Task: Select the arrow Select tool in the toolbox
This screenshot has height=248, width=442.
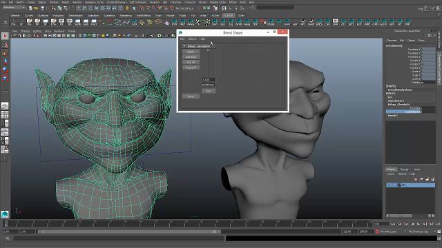Action: click(x=5, y=36)
